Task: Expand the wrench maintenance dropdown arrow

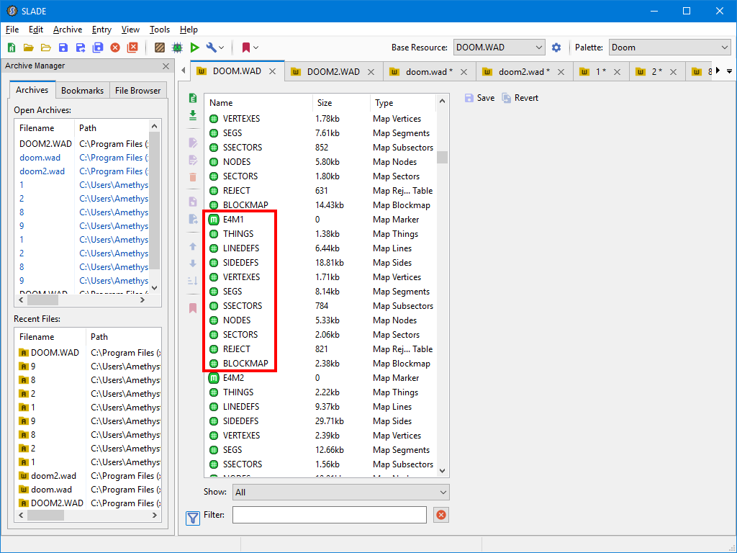Action: tap(222, 48)
